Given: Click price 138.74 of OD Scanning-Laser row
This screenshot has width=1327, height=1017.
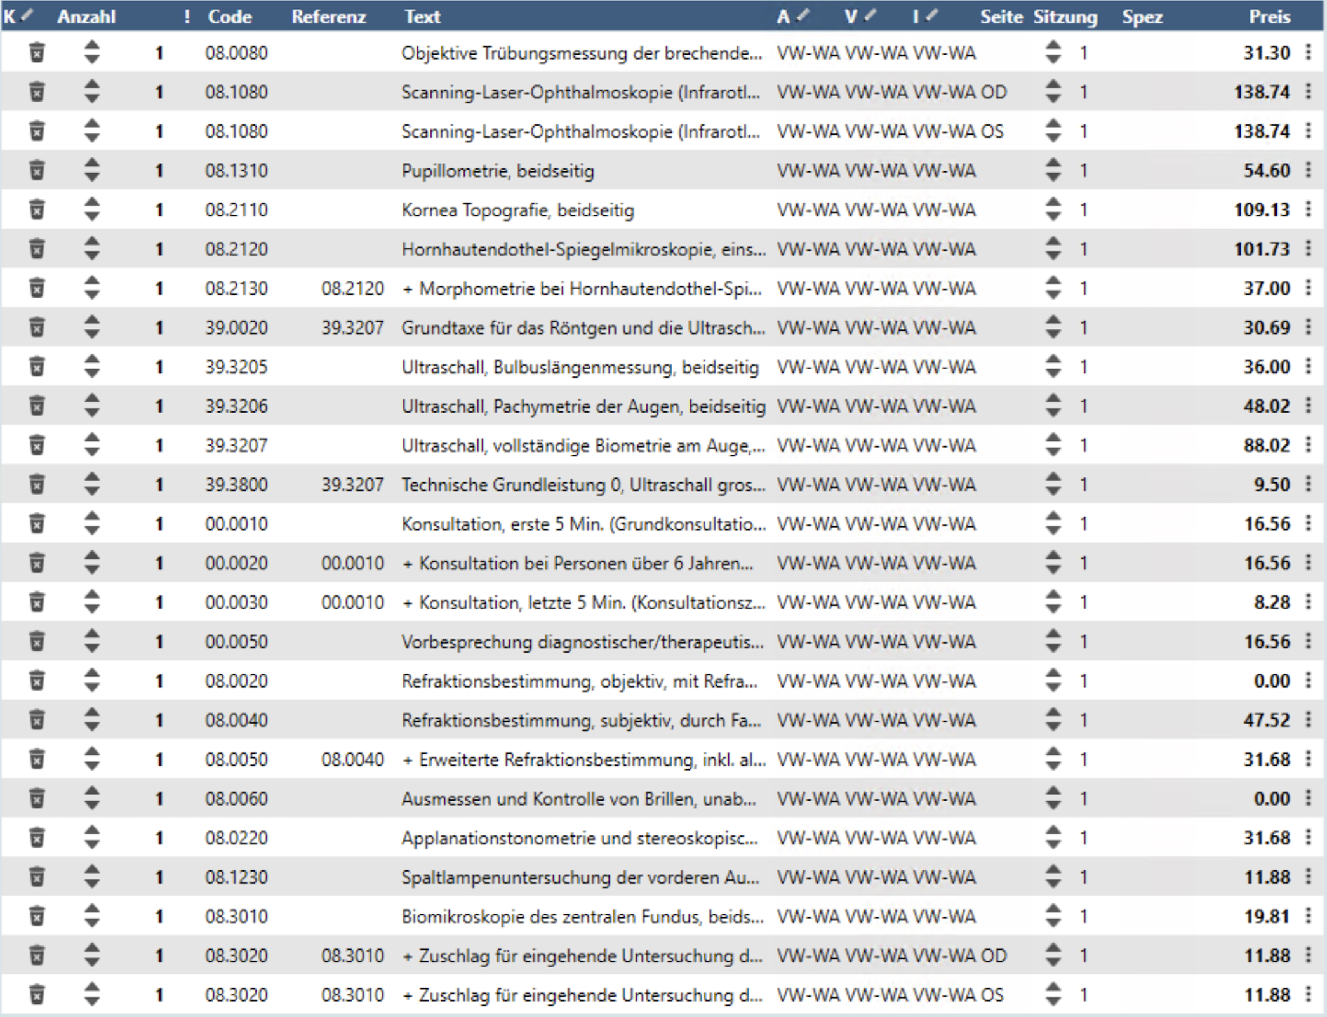Looking at the screenshot, I should 1262,92.
